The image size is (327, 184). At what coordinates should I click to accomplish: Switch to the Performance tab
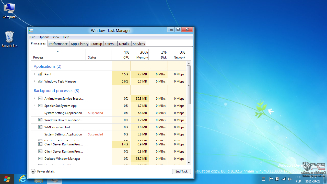point(58,44)
